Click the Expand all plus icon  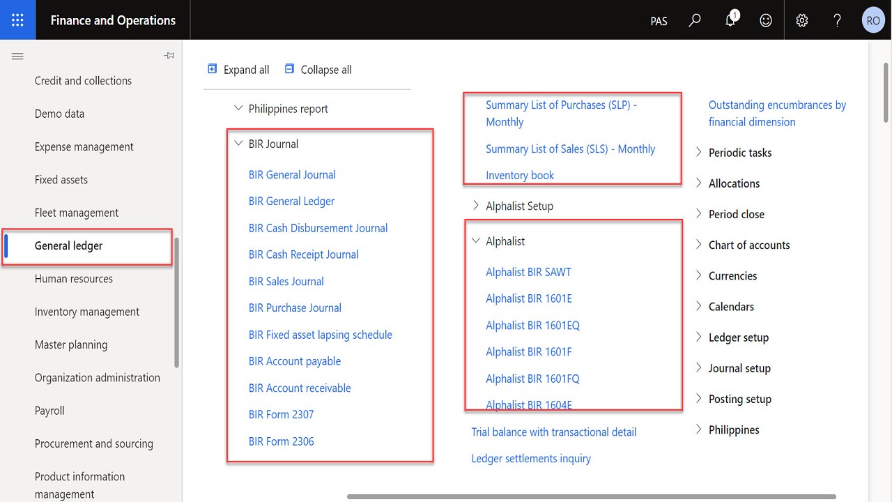(213, 69)
